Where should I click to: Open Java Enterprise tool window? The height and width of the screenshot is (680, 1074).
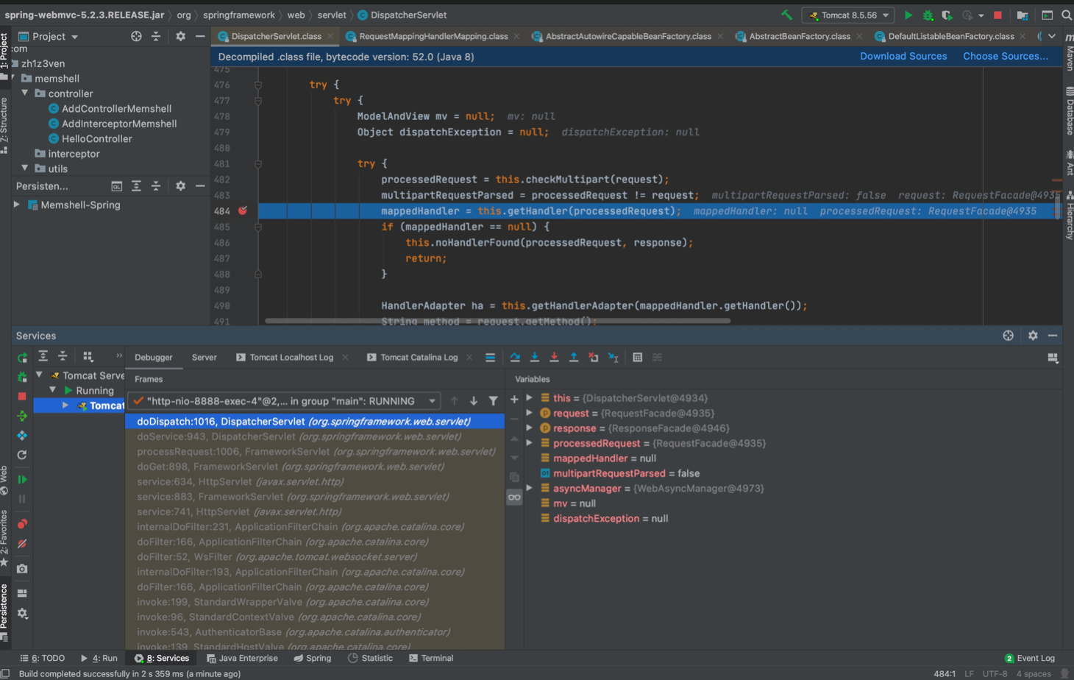(x=242, y=659)
